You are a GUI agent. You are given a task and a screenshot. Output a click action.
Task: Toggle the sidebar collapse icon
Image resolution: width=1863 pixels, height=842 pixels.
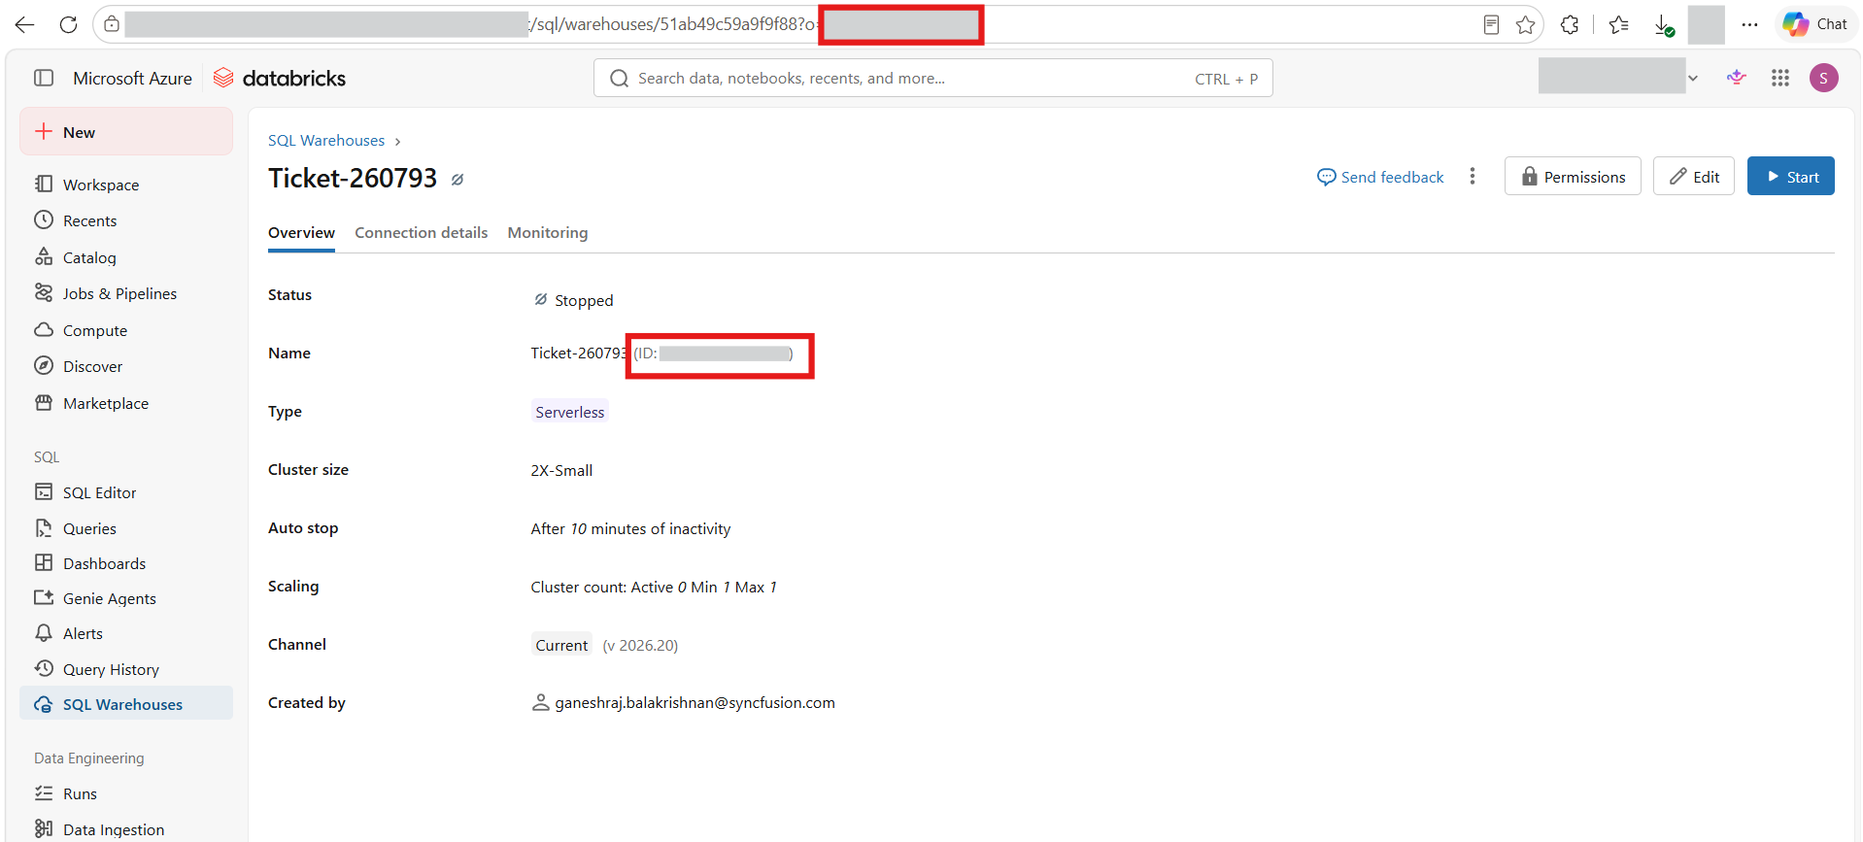click(44, 78)
